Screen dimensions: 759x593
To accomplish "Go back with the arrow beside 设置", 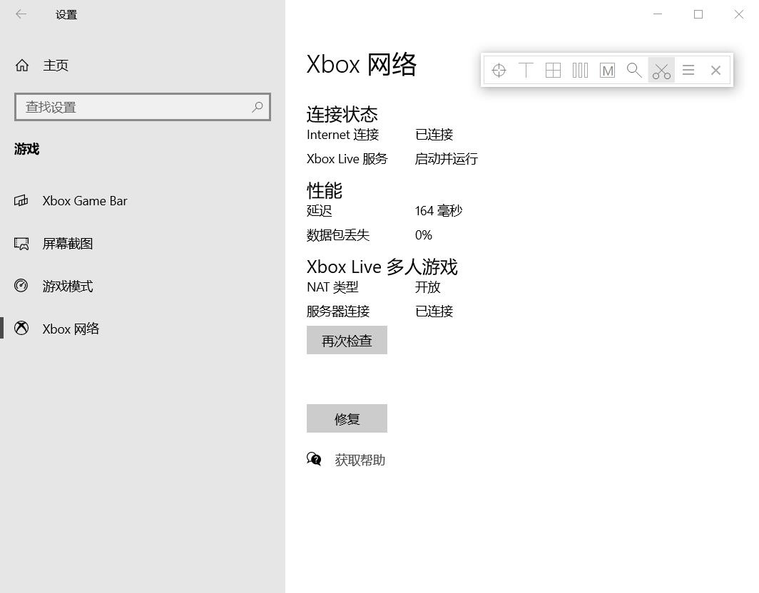I will pyautogui.click(x=21, y=14).
